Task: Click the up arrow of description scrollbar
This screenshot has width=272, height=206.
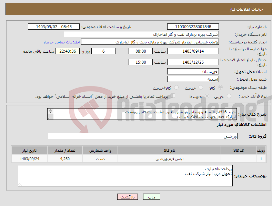Action: pos(50,110)
